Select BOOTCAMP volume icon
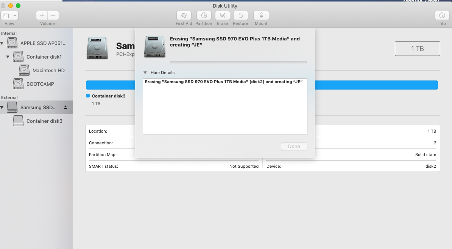 pos(18,84)
